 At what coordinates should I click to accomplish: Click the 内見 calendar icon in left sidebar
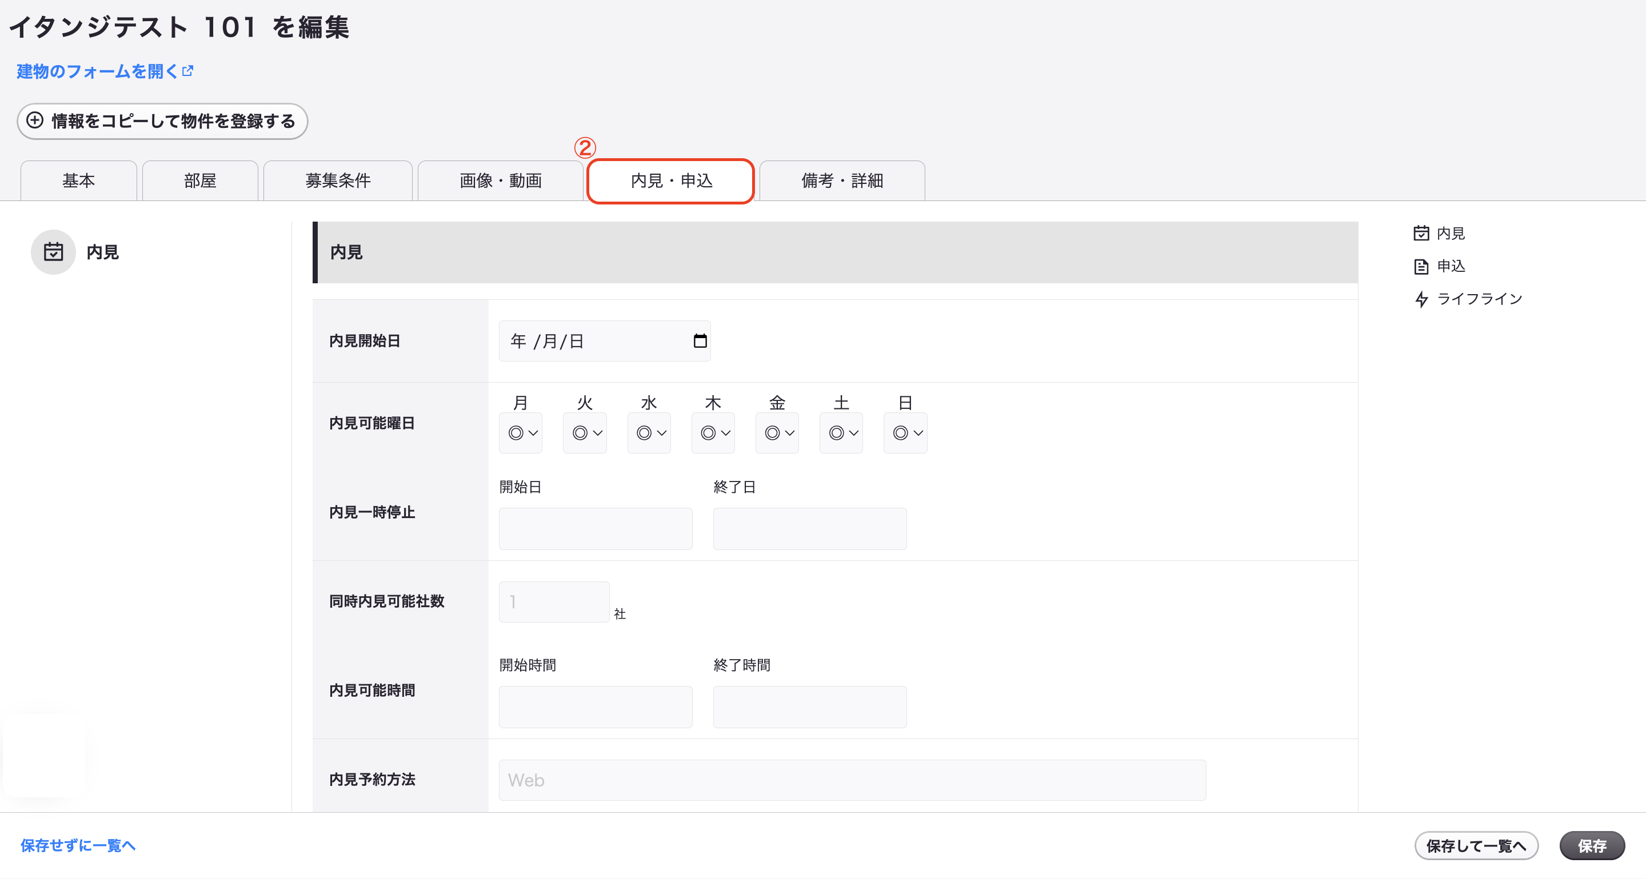tap(54, 252)
